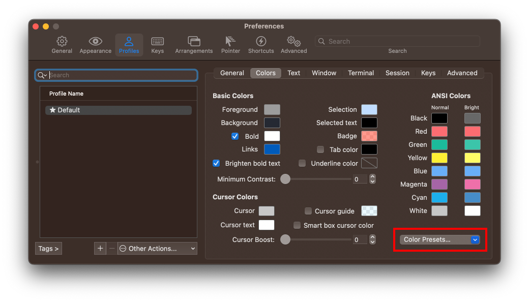The width and height of the screenshot is (529, 302).
Task: Select the Colors tab
Action: tap(266, 73)
